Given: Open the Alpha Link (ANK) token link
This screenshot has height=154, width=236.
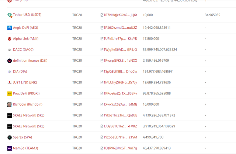Looking at the screenshot, I should [x=25, y=39].
